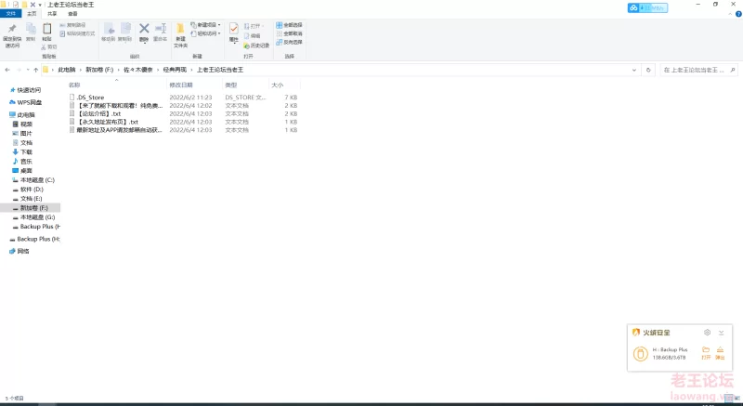
Task: Create a New folder (新建文件夹)
Action: (180, 35)
